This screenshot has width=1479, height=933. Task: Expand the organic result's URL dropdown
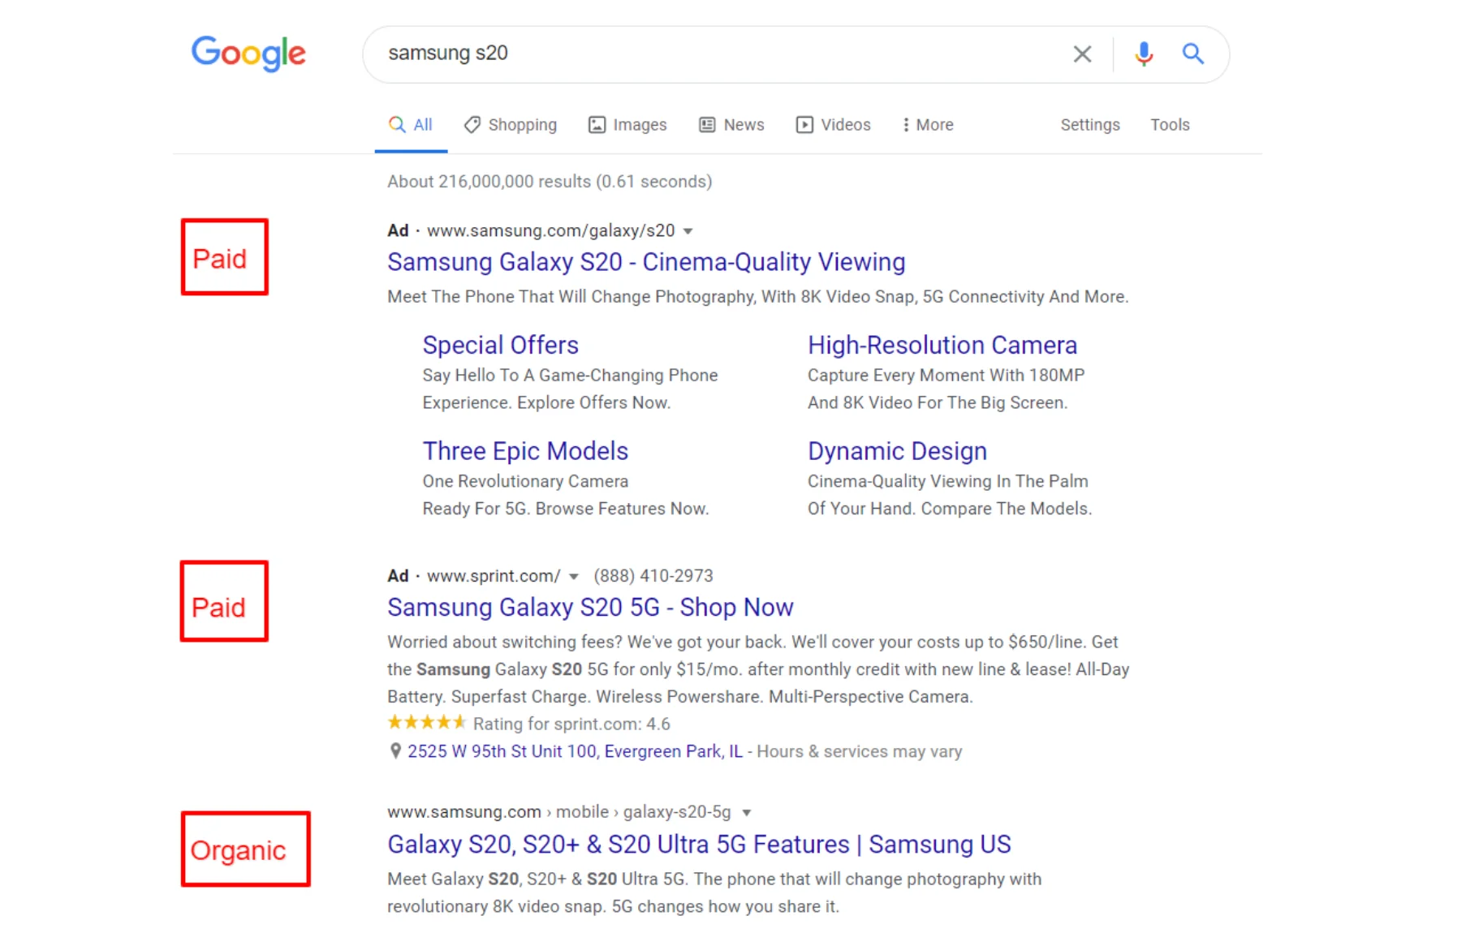click(747, 812)
